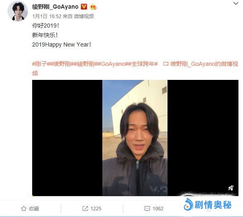Open the 绫野刚_GoAyano username link
This screenshot has width=243, height=217.
click(55, 7)
